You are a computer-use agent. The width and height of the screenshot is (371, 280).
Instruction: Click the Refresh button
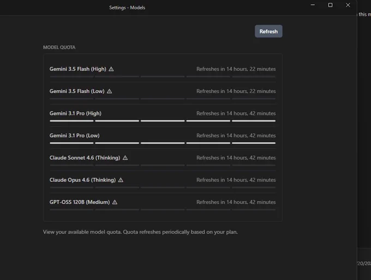click(268, 31)
